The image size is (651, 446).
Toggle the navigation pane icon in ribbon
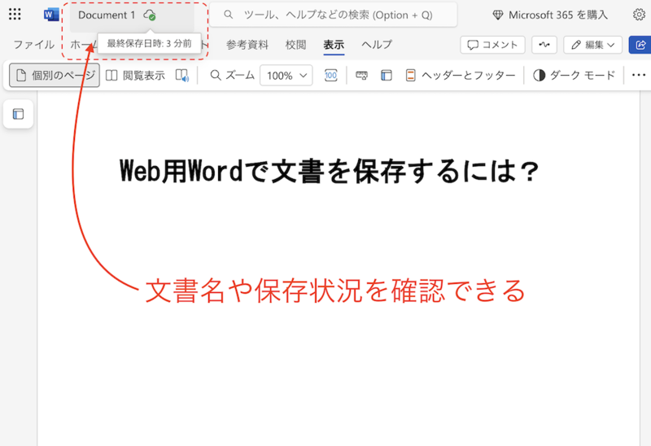386,75
